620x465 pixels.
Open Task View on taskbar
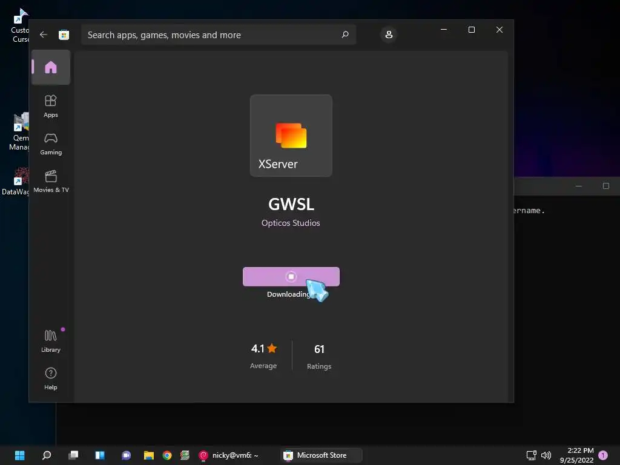click(73, 455)
